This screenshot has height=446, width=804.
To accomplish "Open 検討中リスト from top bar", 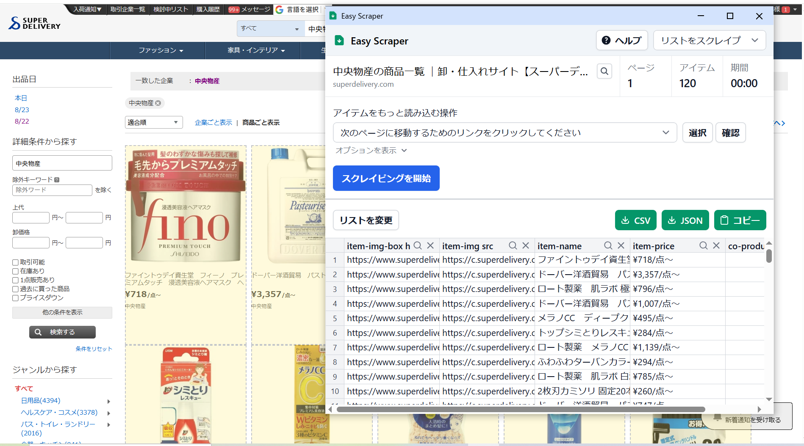I will 171,9.
